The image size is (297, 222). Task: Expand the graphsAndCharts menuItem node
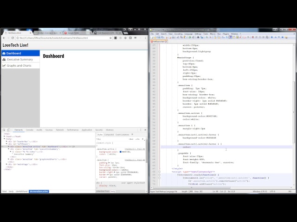pyautogui.click(x=8, y=159)
